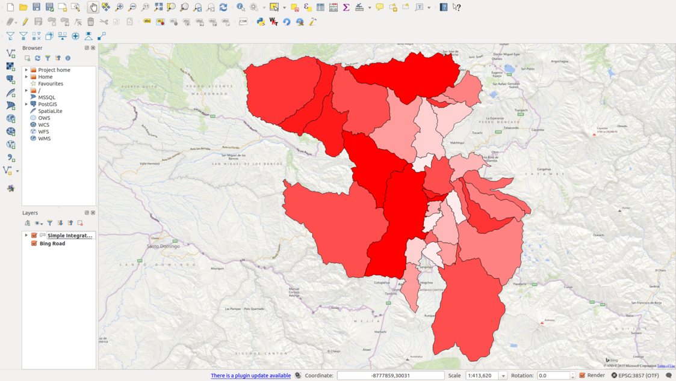Viewport: 676px width, 381px height.
Task: Click the Add PostGIS Layer icon
Action: coord(11,79)
